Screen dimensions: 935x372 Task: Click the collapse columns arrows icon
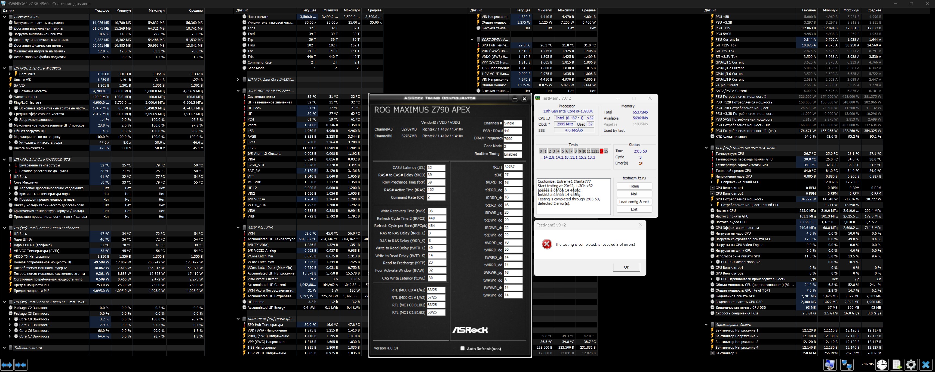(21, 365)
